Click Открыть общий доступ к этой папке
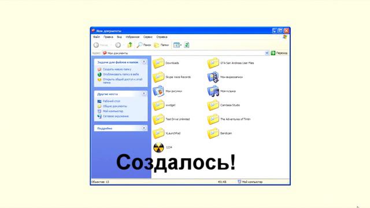The height and width of the screenshot is (208, 370). tap(123, 81)
